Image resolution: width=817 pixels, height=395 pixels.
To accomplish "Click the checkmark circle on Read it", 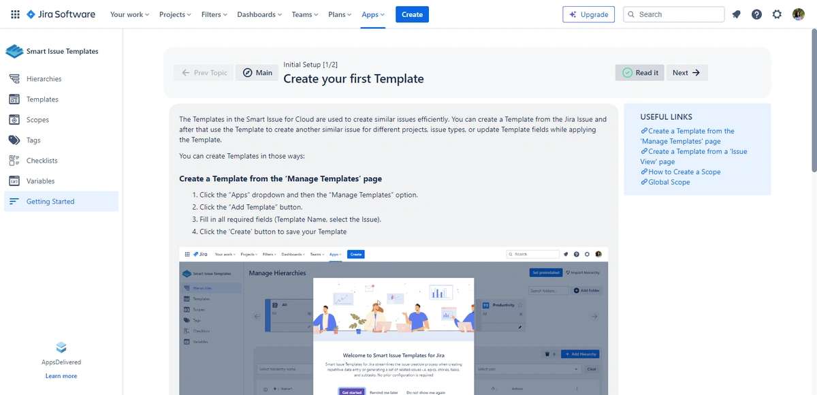I will click(628, 73).
